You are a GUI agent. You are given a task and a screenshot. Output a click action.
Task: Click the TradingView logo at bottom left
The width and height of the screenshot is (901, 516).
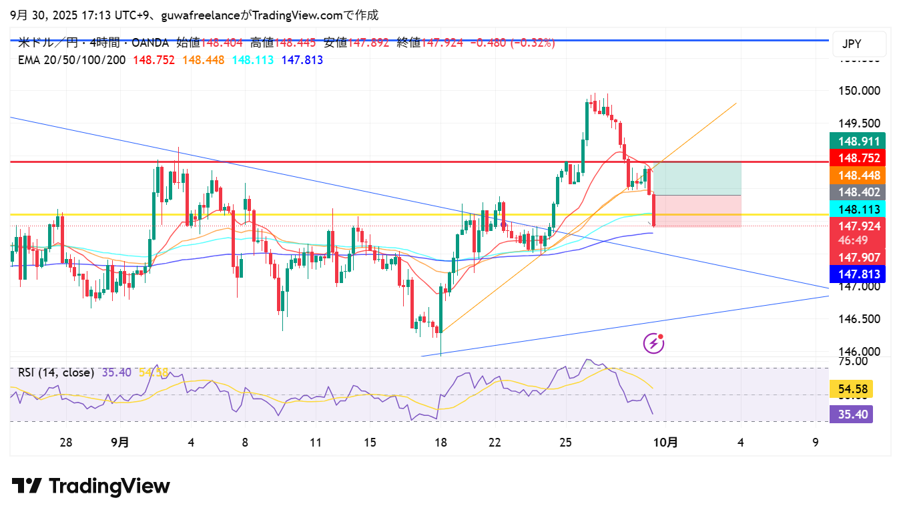point(91,486)
